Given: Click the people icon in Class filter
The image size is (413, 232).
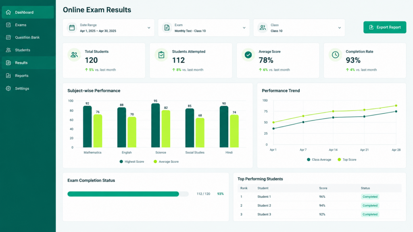Looking at the screenshot, I should [x=263, y=27].
